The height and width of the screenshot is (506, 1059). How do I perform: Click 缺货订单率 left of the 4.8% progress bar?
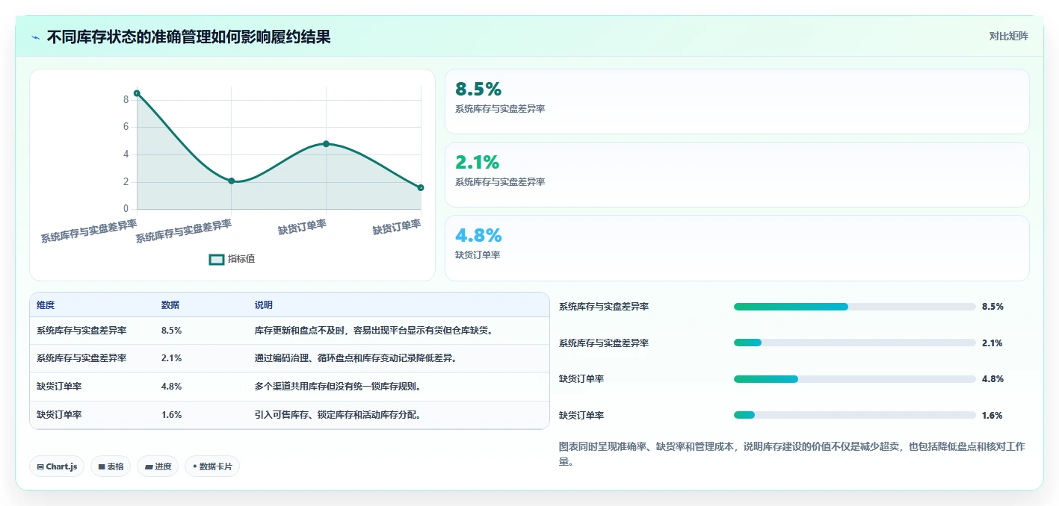click(581, 379)
